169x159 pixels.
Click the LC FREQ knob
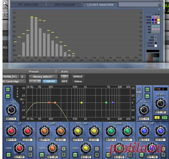coord(11,110)
